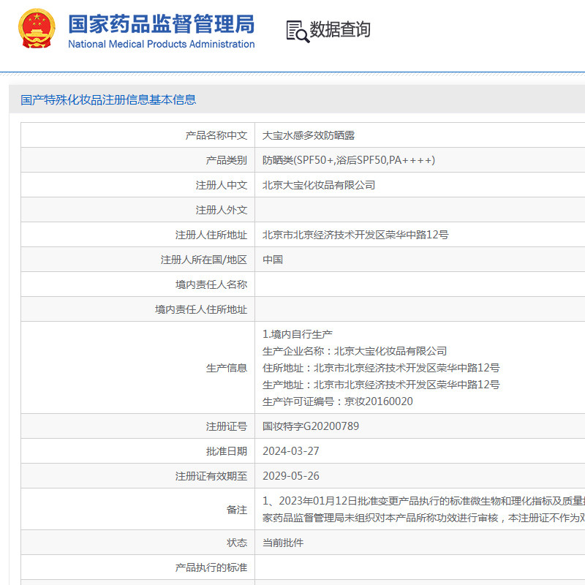Select the status value 当前批件
This screenshot has height=585, width=585.
pyautogui.click(x=283, y=543)
